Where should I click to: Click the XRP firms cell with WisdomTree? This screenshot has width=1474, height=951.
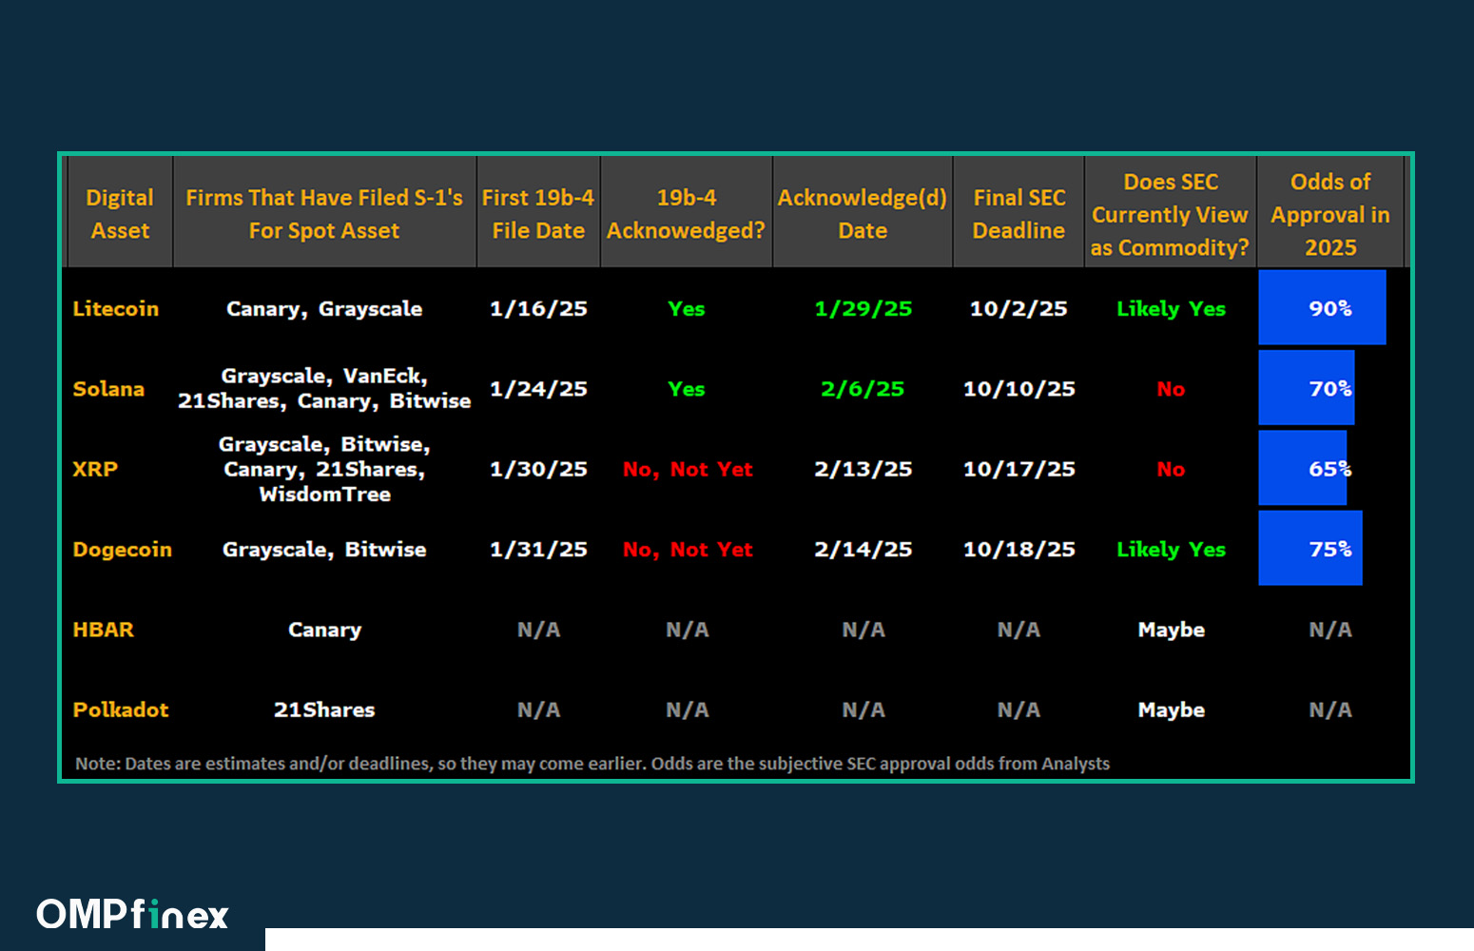click(324, 469)
